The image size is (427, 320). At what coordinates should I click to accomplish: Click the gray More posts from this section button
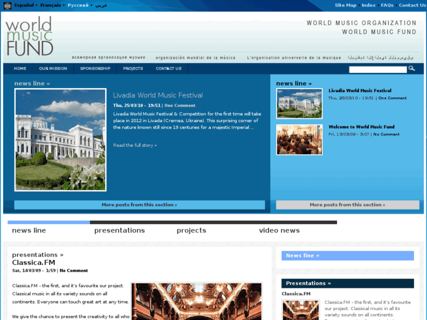pos(348,205)
